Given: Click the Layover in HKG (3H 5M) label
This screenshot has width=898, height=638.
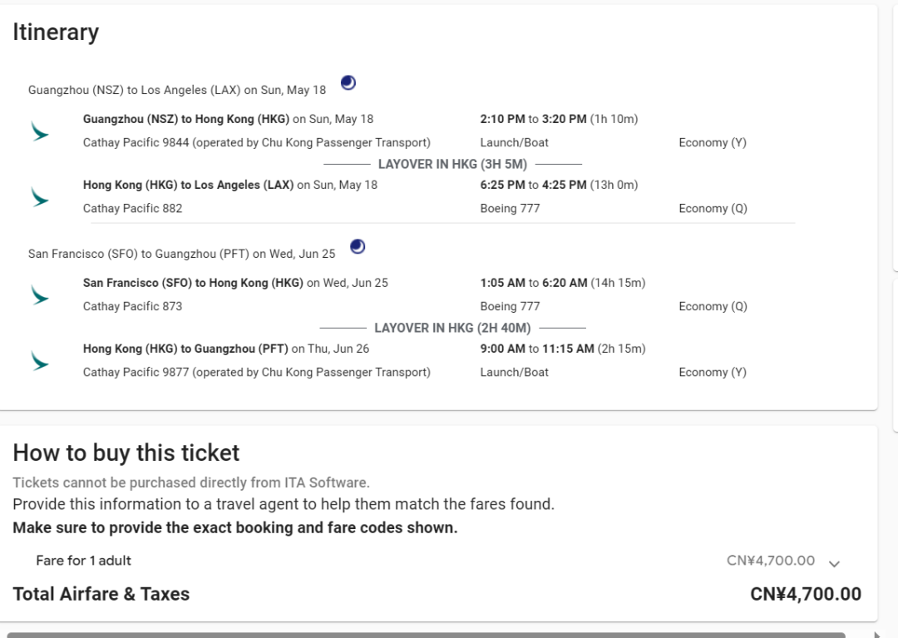Looking at the screenshot, I should click(x=452, y=165).
